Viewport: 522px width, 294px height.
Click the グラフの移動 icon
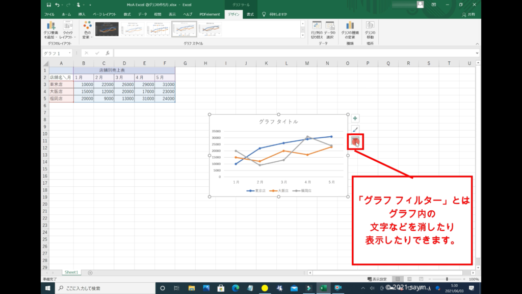[x=370, y=30]
